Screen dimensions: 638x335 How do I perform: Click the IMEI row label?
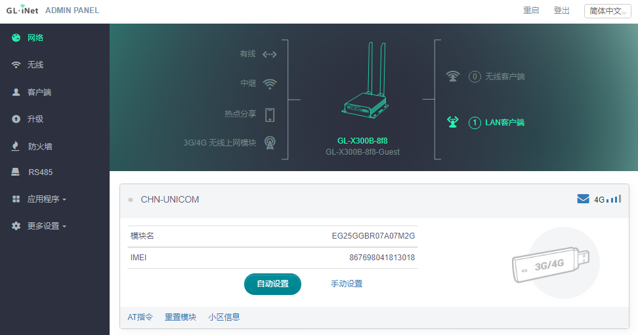point(138,258)
